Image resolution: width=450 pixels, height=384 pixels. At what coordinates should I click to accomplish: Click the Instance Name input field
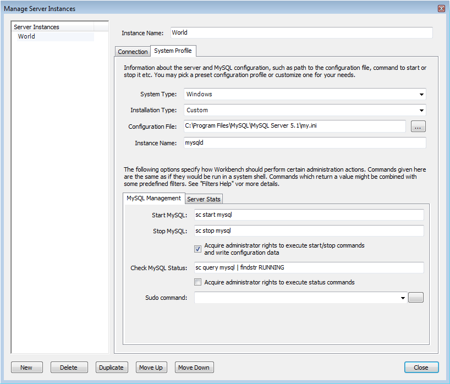[300, 32]
